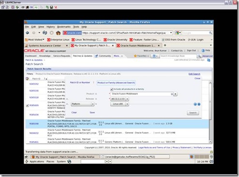Open the Bookmarks menu
Viewport: 239px width, 177px height.
pos(64,27)
